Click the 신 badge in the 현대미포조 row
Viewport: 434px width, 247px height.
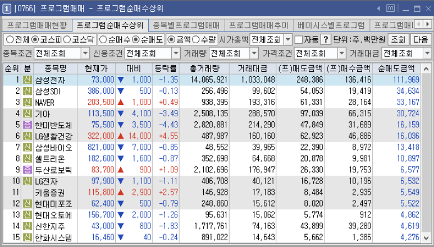click(27, 204)
